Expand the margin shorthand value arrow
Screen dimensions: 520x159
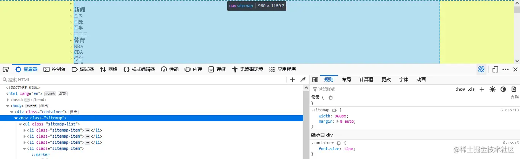coord(337,122)
